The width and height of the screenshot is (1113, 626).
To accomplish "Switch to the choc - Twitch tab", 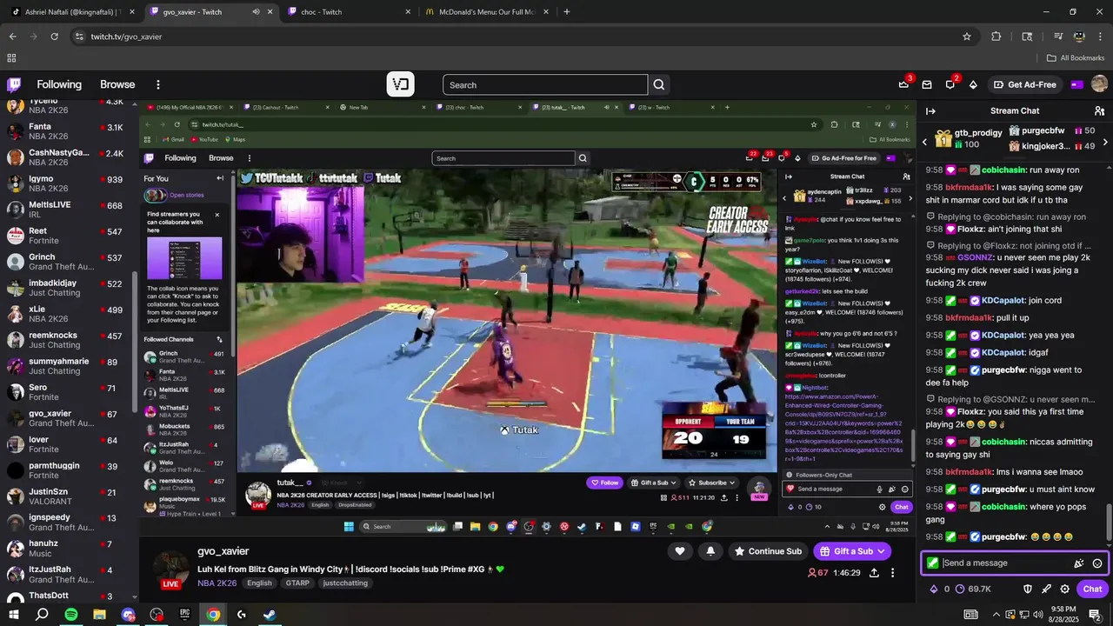I will [x=348, y=12].
